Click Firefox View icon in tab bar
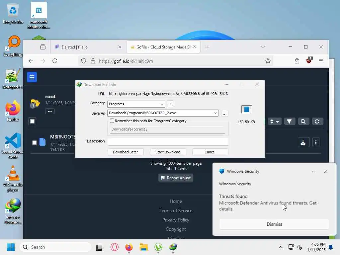Viewport: 340px width, 255px height. click(43, 47)
